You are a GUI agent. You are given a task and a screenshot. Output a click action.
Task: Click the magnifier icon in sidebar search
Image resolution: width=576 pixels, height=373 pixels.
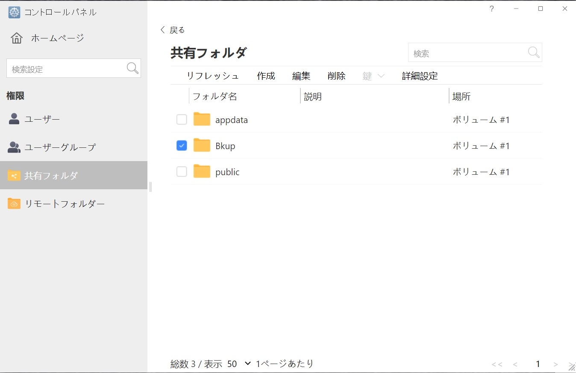132,68
